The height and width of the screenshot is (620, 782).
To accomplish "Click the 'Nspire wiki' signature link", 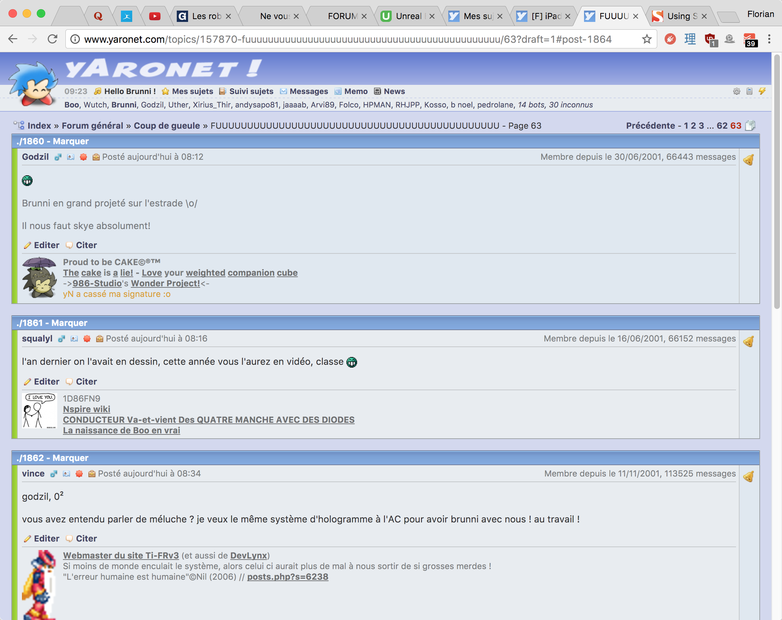I will 86,409.
